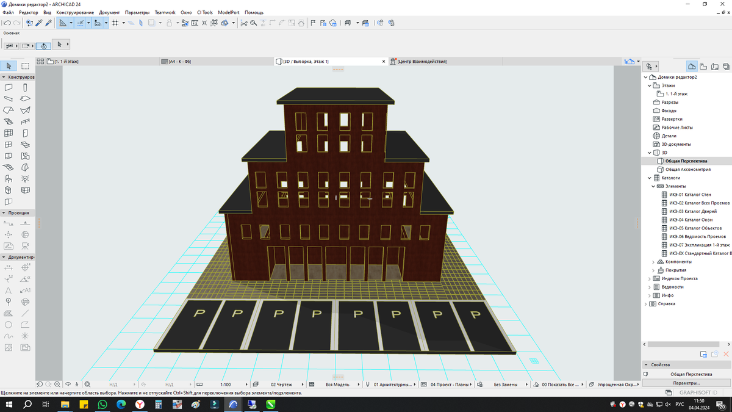Collapse the Проекция toolbox section
Image resolution: width=732 pixels, height=412 pixels.
(x=4, y=213)
